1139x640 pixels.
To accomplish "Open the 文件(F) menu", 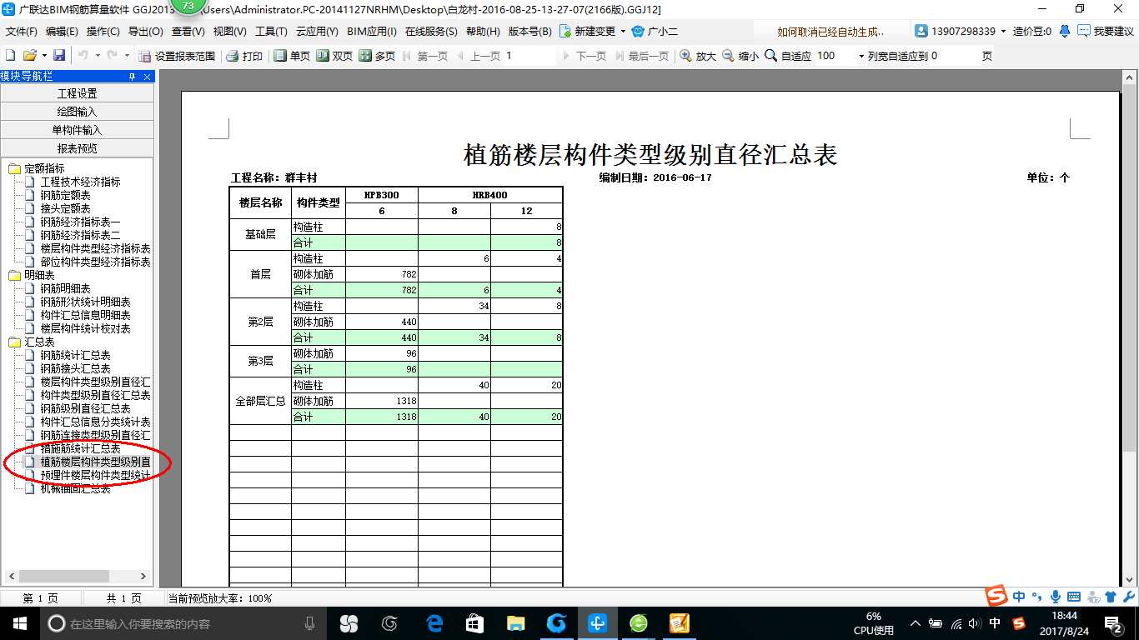I will point(21,32).
